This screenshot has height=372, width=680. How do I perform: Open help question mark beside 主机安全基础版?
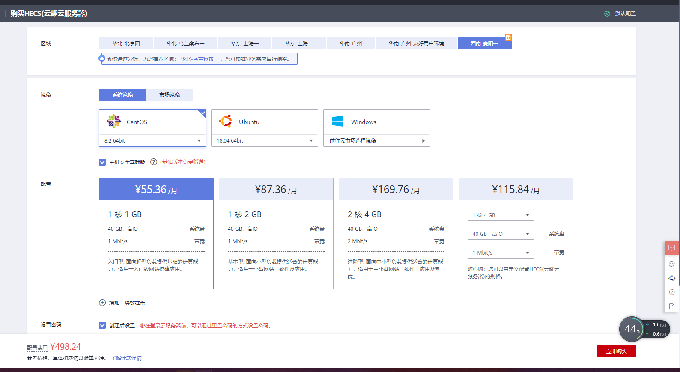[x=154, y=162]
